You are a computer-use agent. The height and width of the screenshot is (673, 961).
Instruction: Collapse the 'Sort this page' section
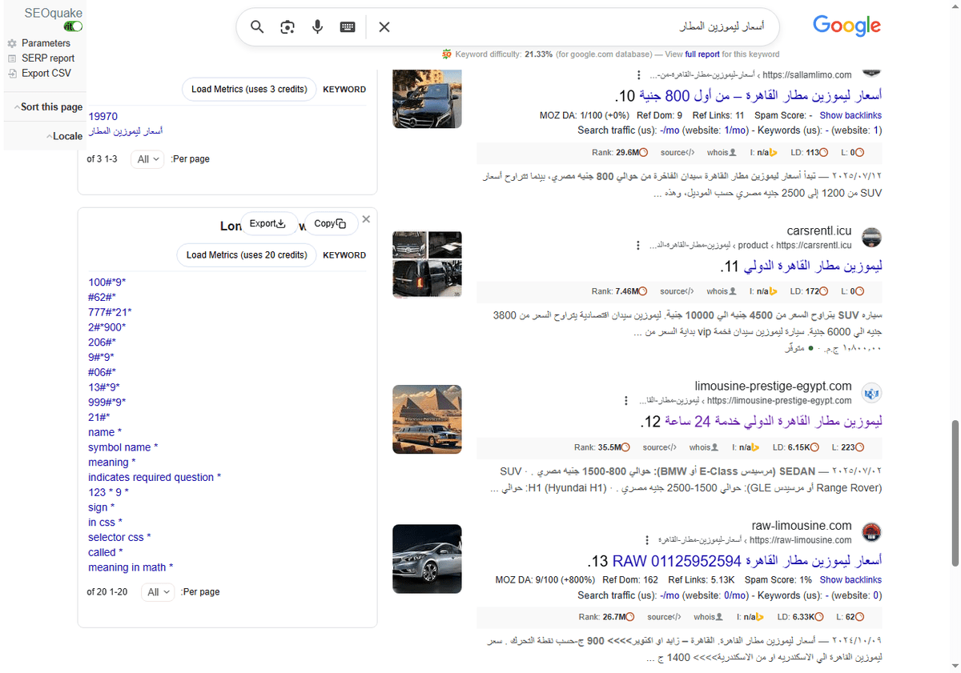(x=50, y=106)
